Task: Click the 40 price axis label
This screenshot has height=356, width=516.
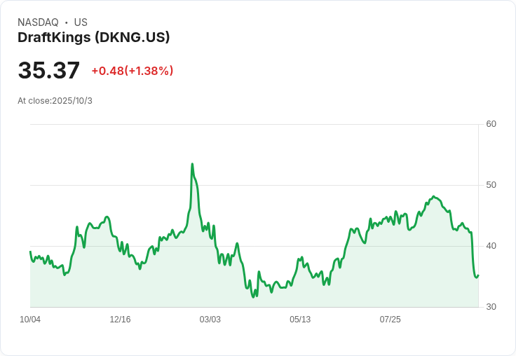Action: click(491, 246)
